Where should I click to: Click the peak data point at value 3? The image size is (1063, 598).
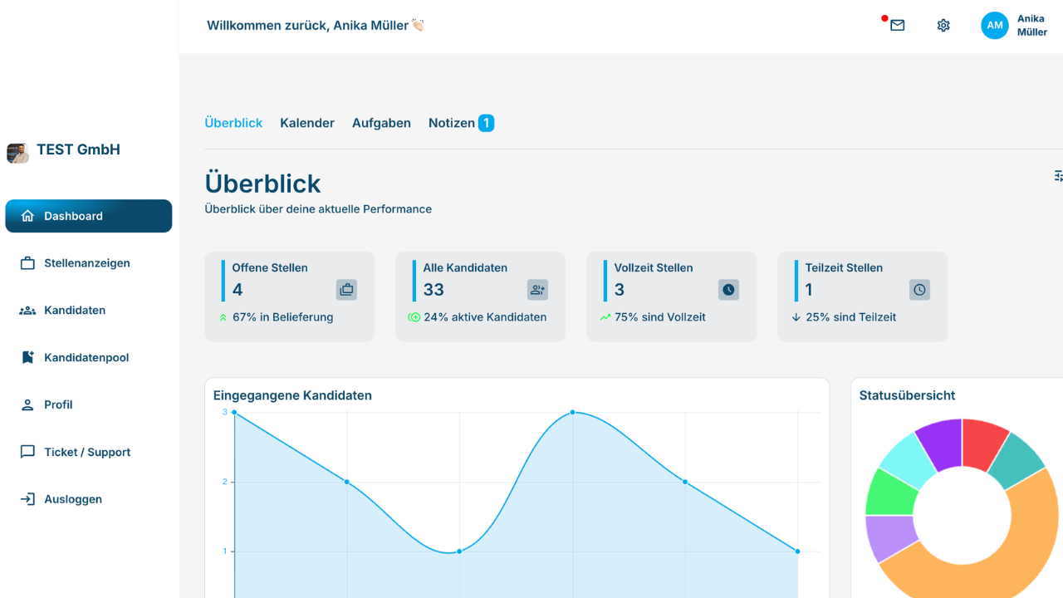coord(572,412)
